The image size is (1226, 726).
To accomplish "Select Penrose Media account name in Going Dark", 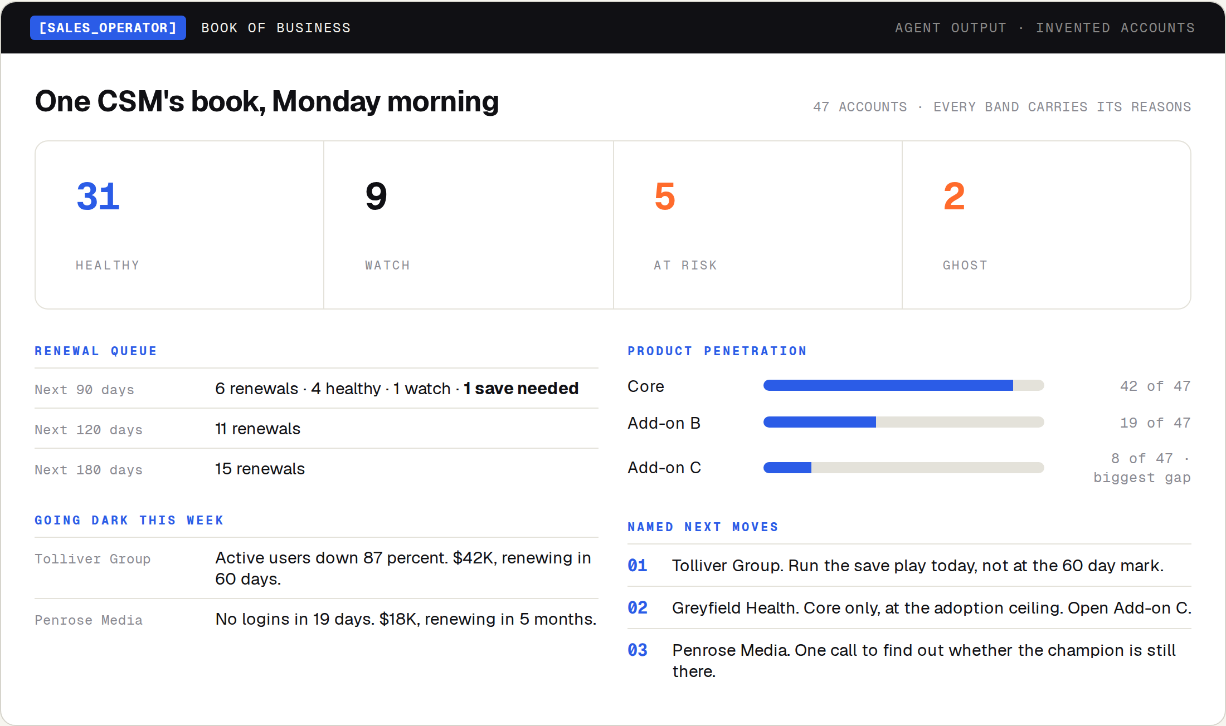I will 89,620.
